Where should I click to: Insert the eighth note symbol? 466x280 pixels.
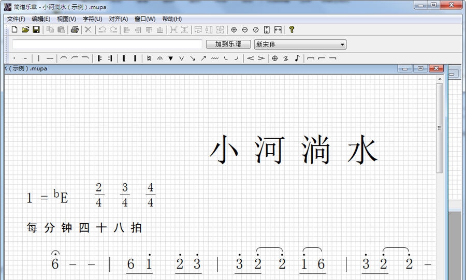click(x=297, y=58)
